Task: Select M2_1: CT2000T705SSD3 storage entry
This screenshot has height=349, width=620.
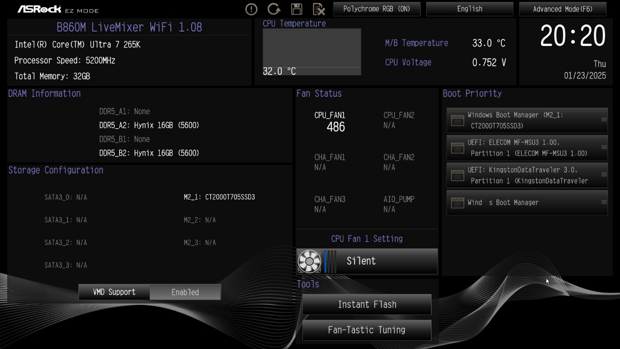Action: pos(220,197)
